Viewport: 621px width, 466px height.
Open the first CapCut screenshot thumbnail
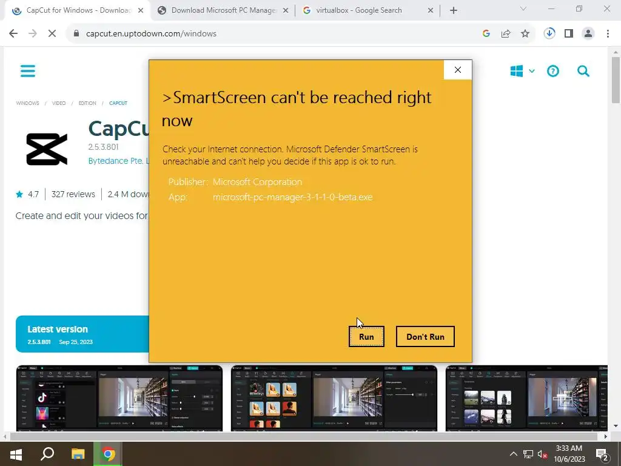(119, 398)
